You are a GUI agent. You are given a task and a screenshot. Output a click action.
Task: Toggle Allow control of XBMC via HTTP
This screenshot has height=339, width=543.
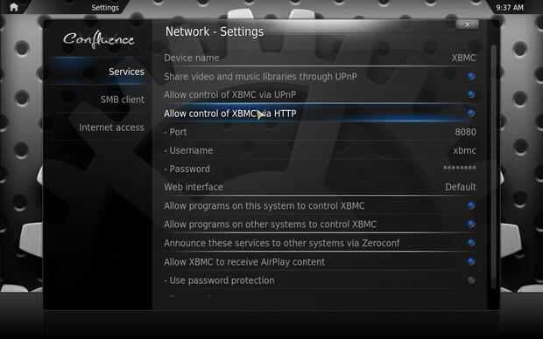point(470,113)
